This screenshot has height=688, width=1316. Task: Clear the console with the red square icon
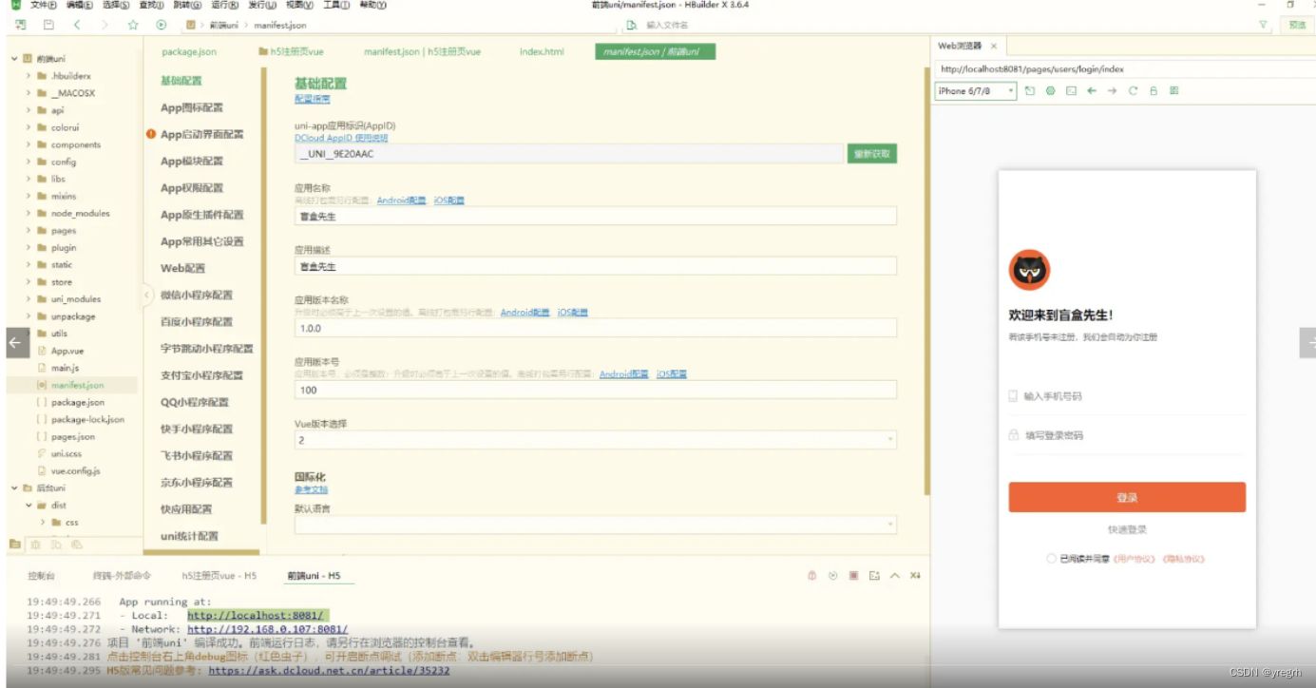coord(852,575)
